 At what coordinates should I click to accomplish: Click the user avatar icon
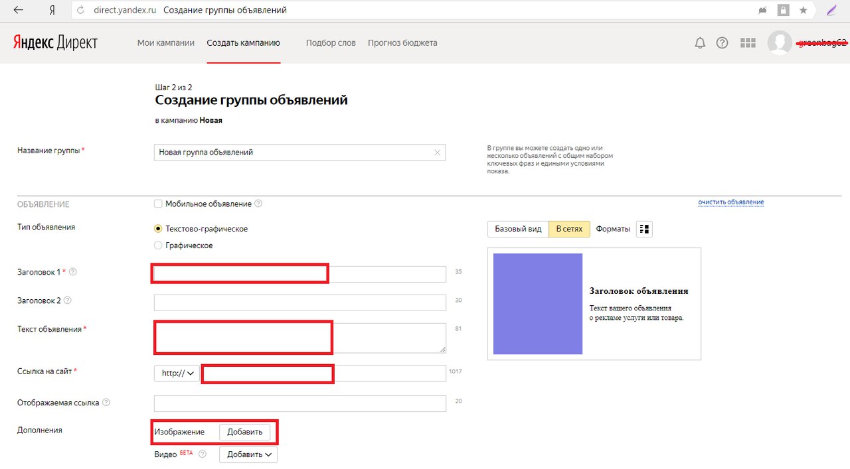(780, 43)
